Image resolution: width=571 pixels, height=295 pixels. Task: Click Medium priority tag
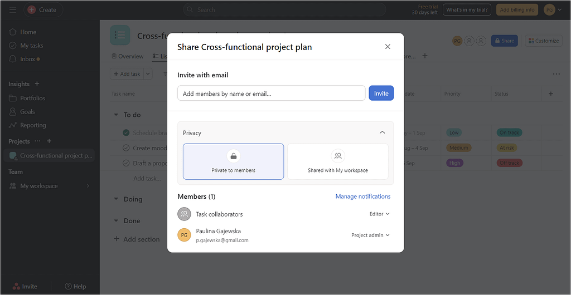click(x=459, y=148)
